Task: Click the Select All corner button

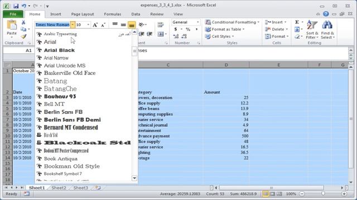Action: (x=7, y=65)
